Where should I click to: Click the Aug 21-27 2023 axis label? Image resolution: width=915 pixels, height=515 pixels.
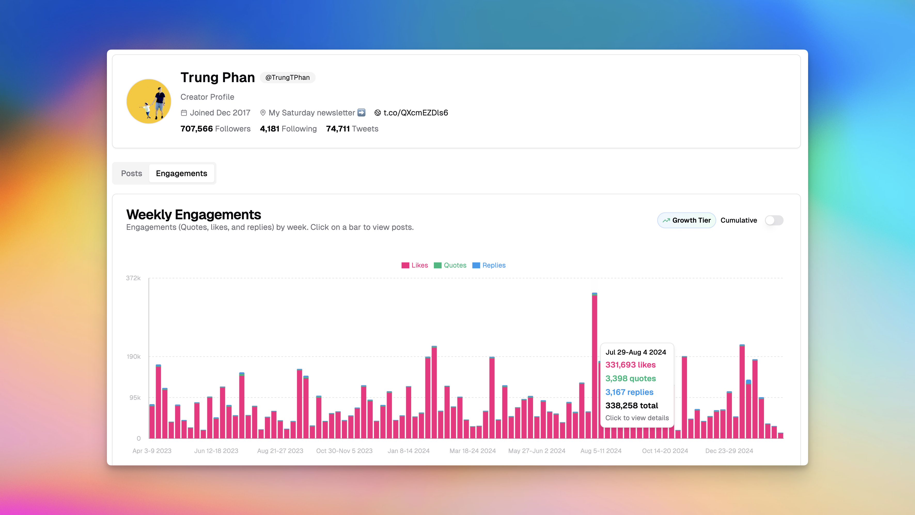tap(280, 451)
